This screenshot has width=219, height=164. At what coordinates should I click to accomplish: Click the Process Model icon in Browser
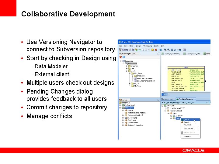pyautogui.click(x=126, y=123)
